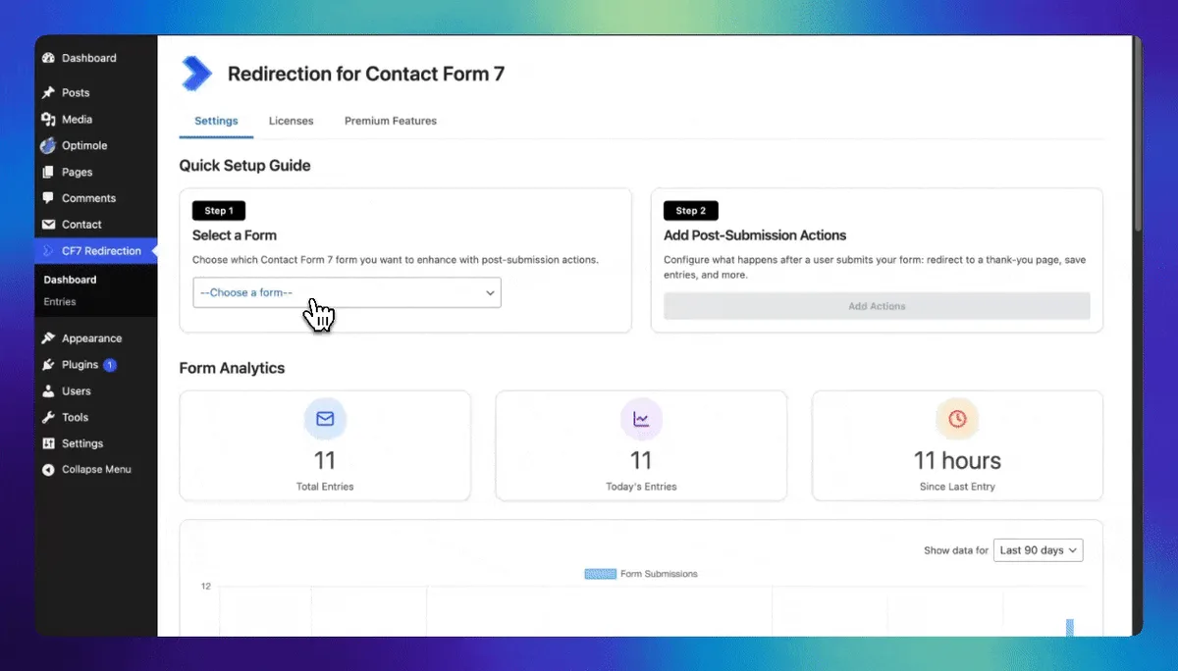Click the Add Post-Submission Actions heading
The width and height of the screenshot is (1178, 671).
tap(755, 235)
